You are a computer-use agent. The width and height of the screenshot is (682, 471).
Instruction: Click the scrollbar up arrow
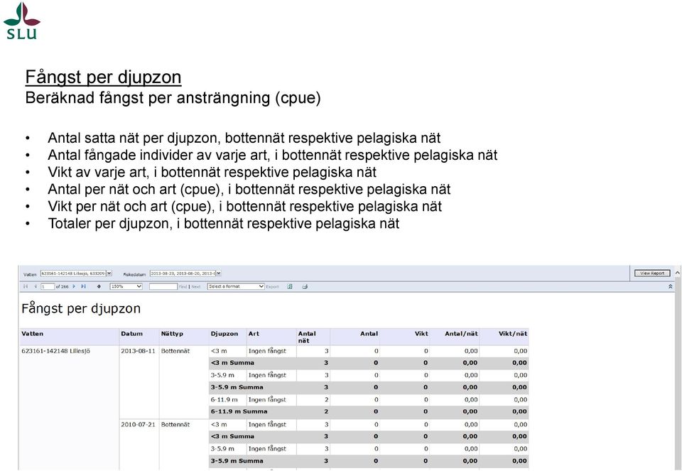pos(678,273)
